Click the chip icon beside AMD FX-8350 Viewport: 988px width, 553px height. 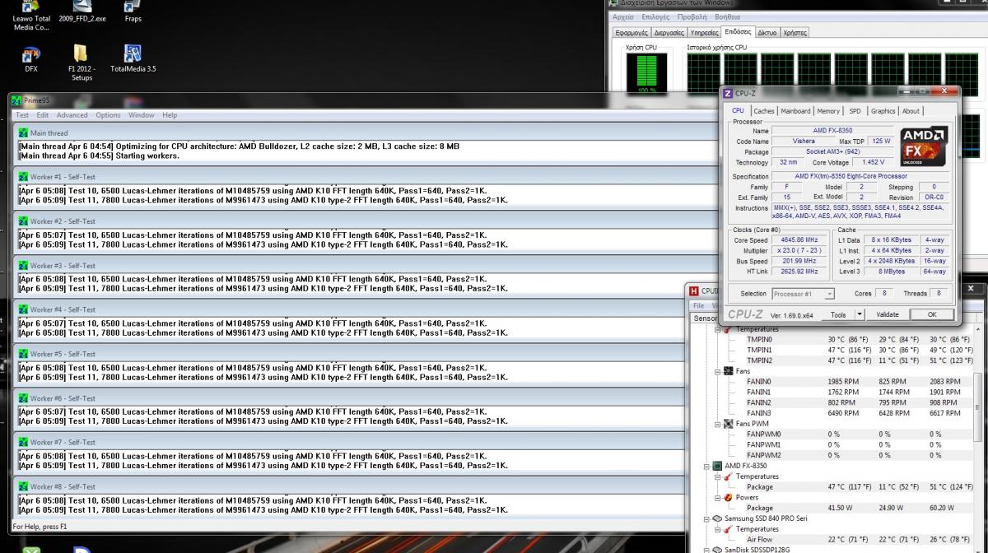pyautogui.click(x=717, y=466)
